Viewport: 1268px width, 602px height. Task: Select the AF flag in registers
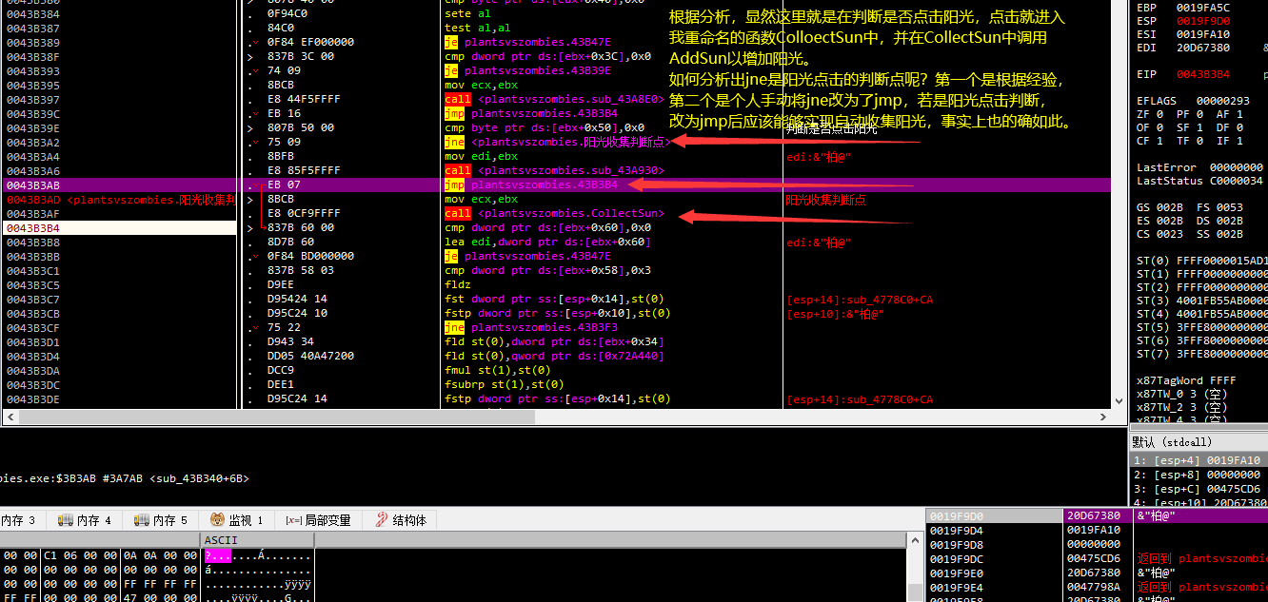tap(1230, 113)
